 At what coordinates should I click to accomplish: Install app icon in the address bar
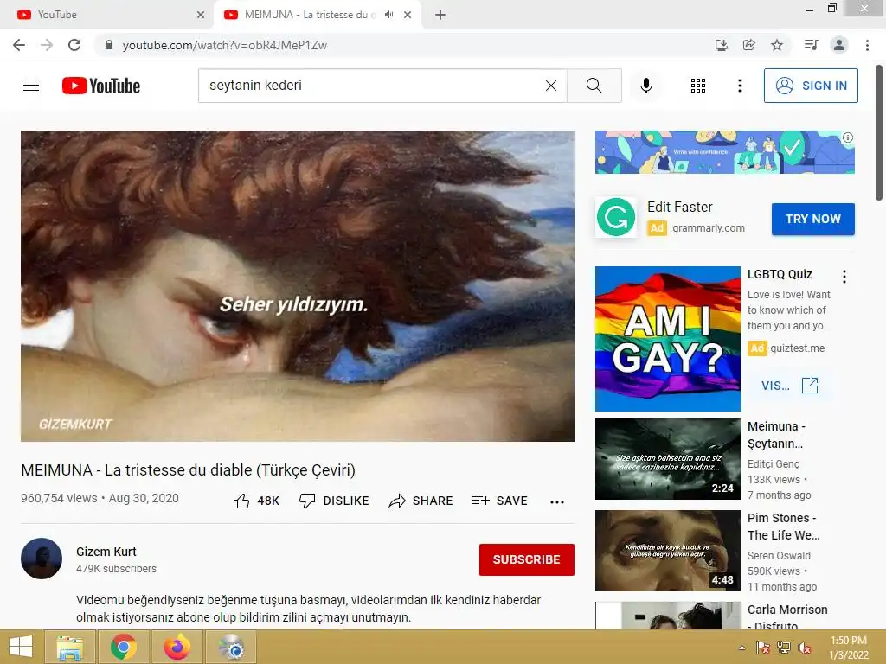721,45
